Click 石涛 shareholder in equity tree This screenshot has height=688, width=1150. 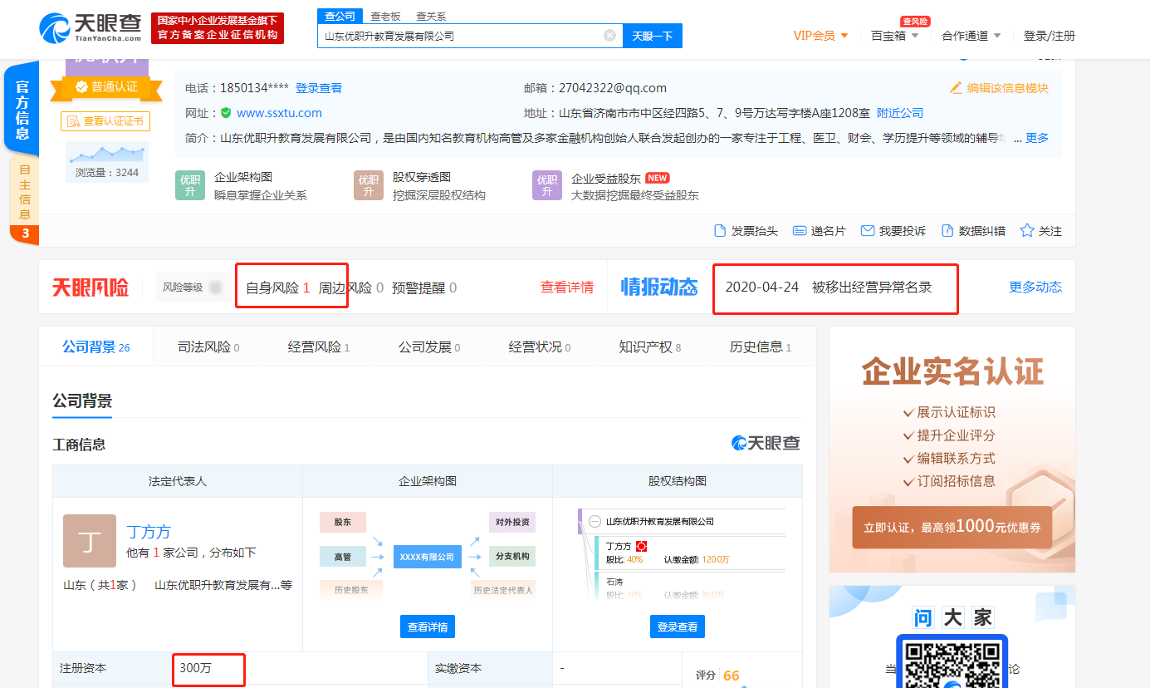(614, 582)
